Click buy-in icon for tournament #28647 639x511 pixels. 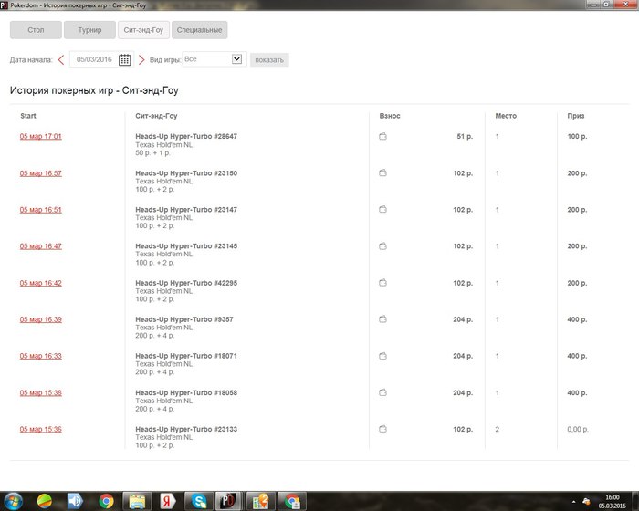click(x=382, y=136)
